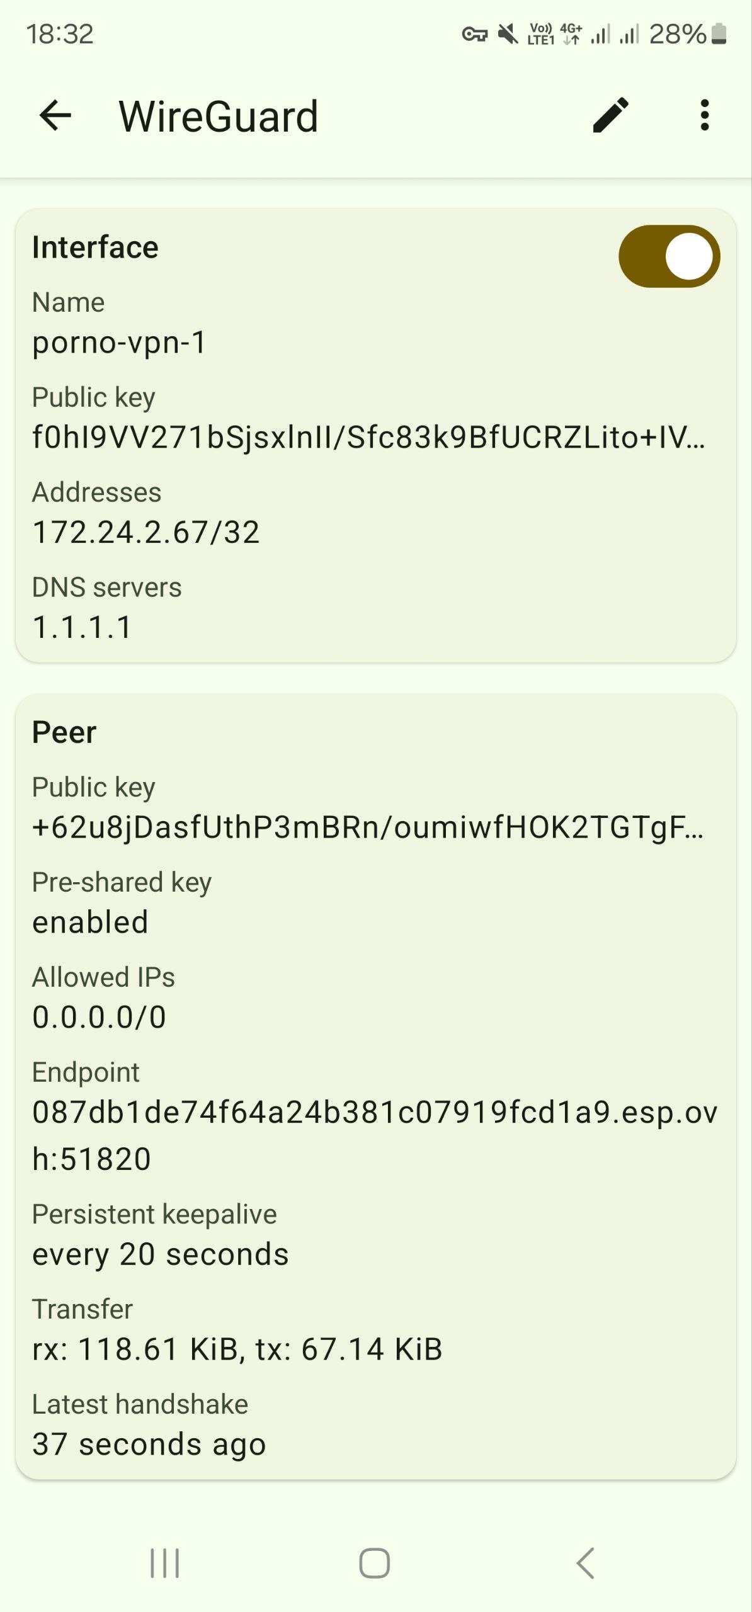Screen dimensions: 752x1612
Task: Tap the battery indicator icon
Action: (x=719, y=34)
